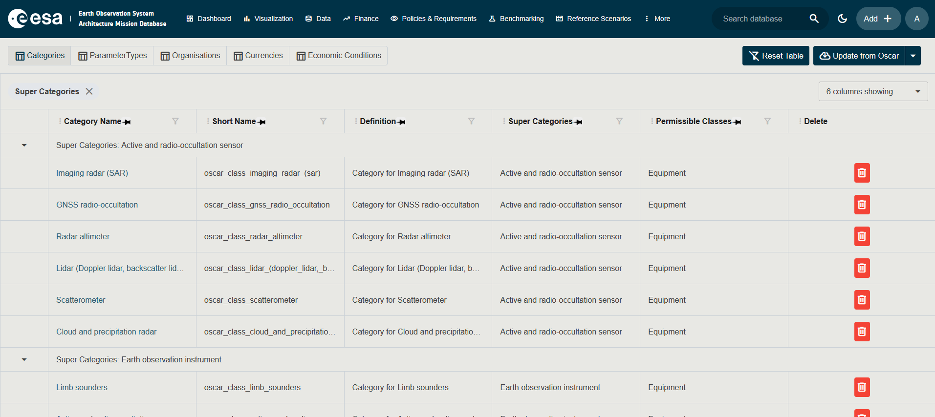Open Policies & Requirements
Image resolution: width=935 pixels, height=417 pixels.
tap(433, 19)
